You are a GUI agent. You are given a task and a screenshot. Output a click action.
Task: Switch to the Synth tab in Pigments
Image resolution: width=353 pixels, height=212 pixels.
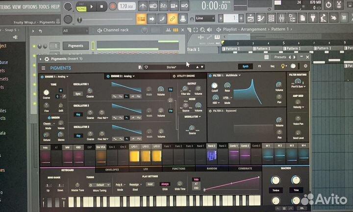pos(246,66)
